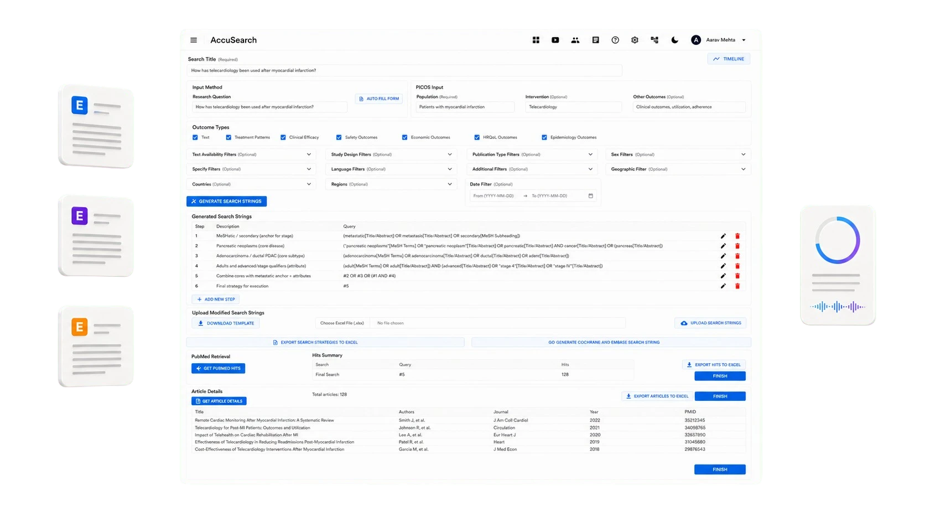Click Get PubMed Hits button
Viewport: 925px width, 521px height.
point(218,368)
